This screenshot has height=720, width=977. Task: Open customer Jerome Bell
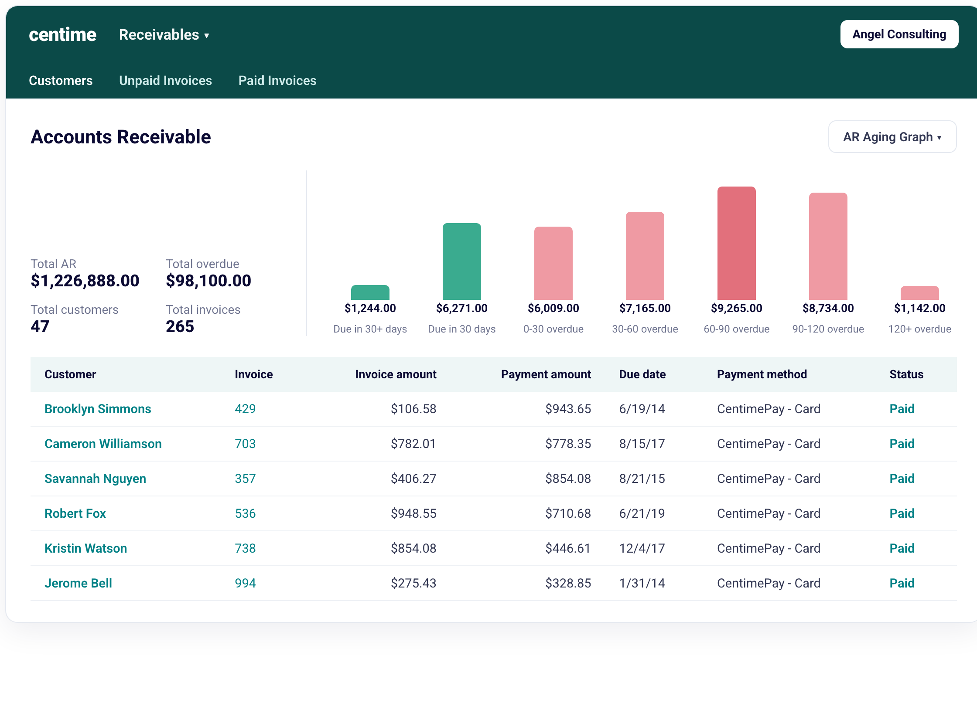tap(78, 583)
